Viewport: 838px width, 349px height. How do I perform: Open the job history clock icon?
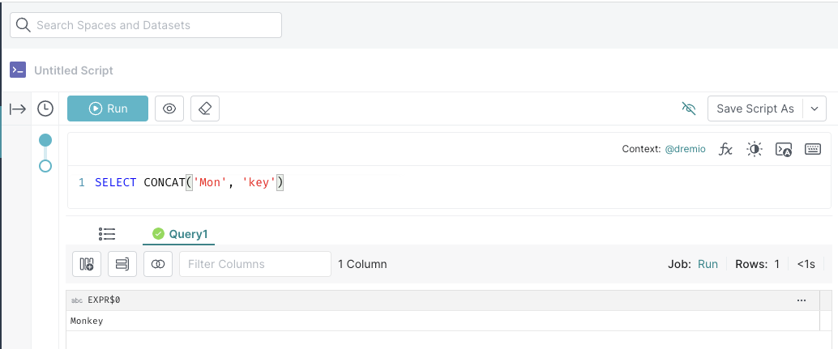(x=45, y=109)
